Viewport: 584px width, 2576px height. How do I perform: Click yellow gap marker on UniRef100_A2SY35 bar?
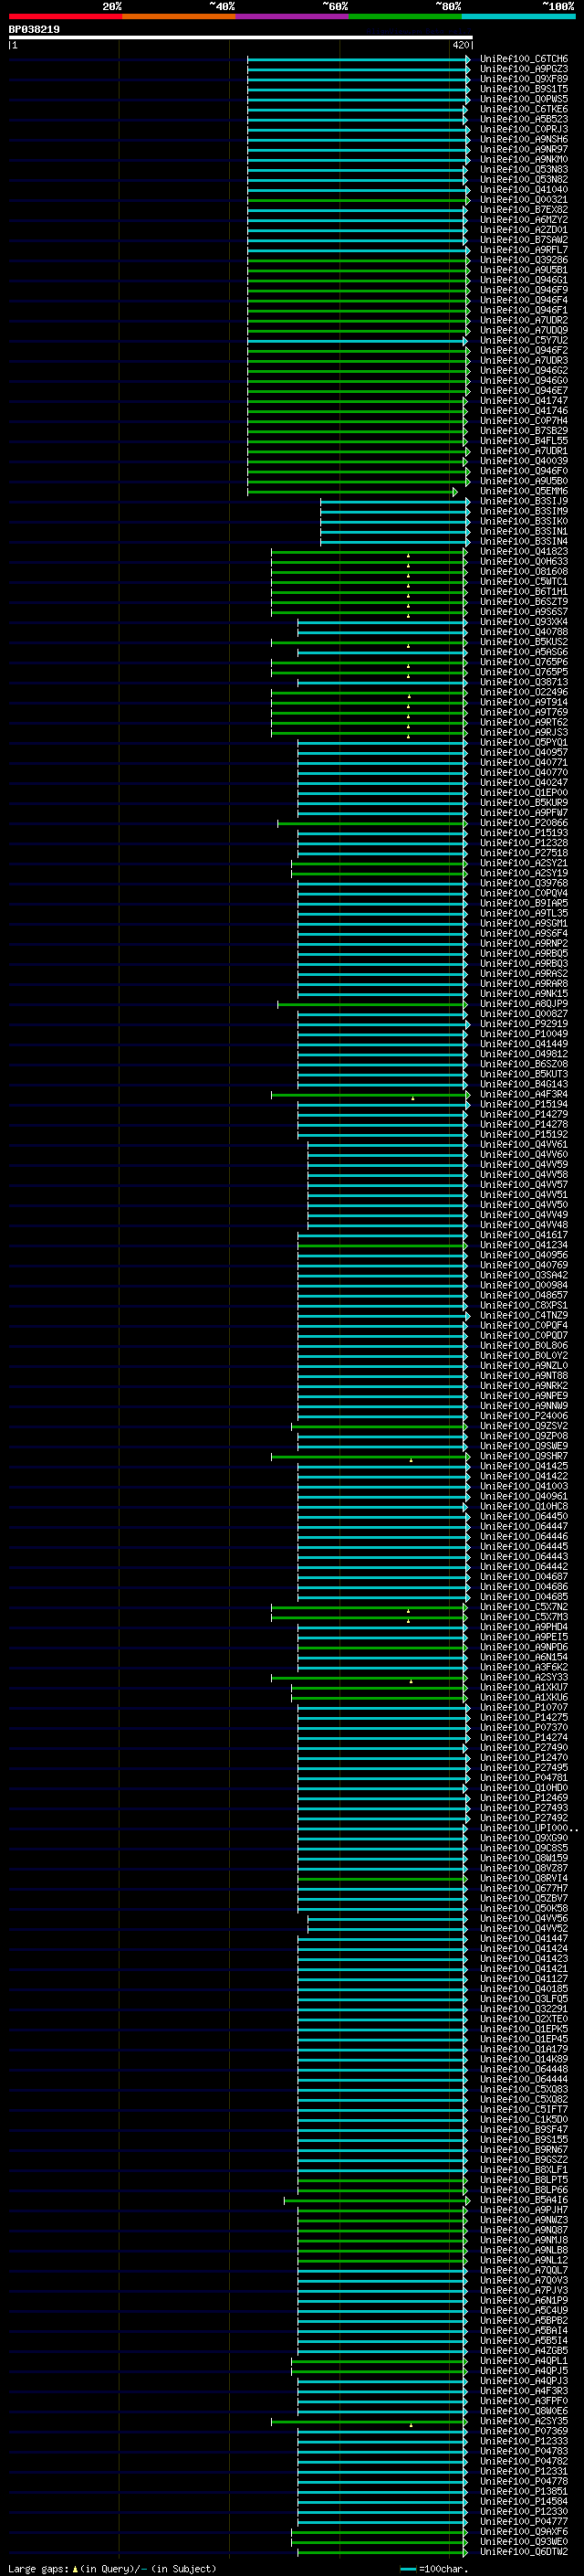(x=411, y=2425)
